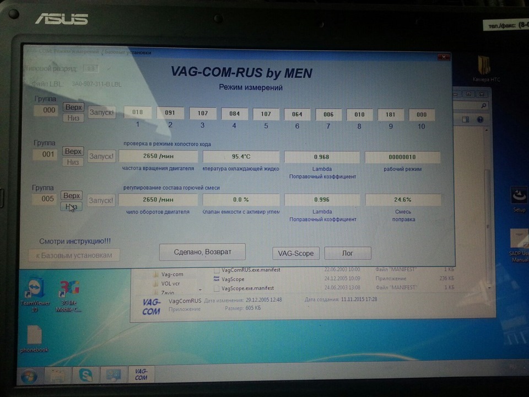Image resolution: width=529 pixels, height=397 pixels.
Task: Select the Setup desktop icon
Action: coord(519,199)
